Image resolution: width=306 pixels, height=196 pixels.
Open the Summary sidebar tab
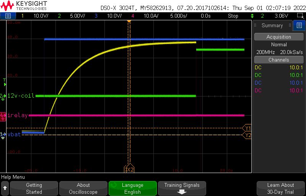tap(272, 25)
